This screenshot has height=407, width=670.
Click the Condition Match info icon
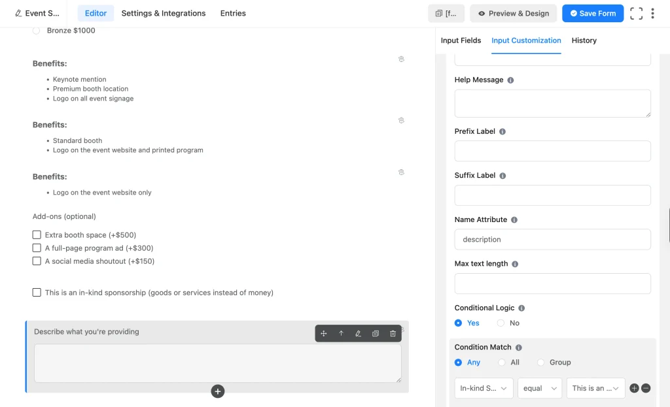[x=519, y=348]
